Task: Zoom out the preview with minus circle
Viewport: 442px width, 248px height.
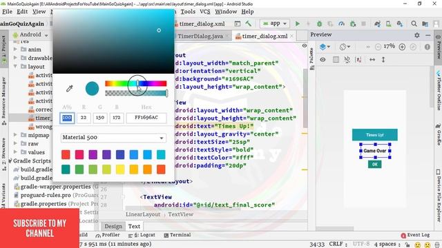Action: (x=378, y=47)
